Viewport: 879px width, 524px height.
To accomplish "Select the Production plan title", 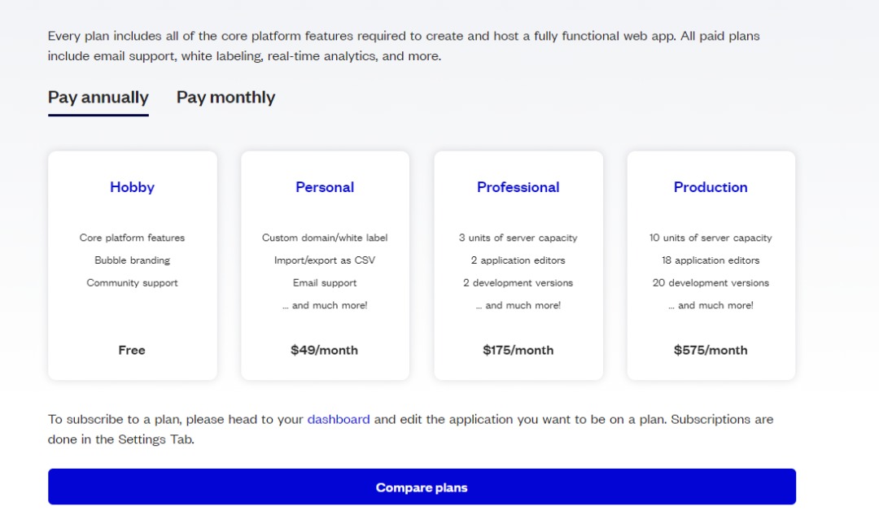I will tap(711, 187).
